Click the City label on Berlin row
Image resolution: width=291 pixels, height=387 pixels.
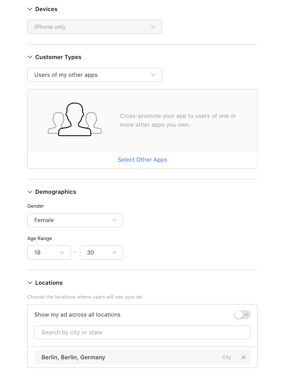[226, 357]
